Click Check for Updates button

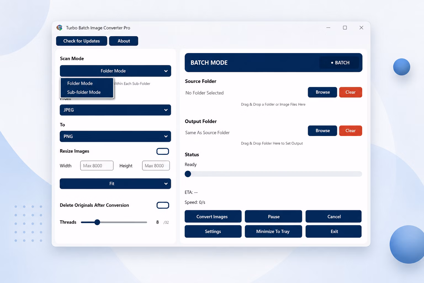click(81, 41)
